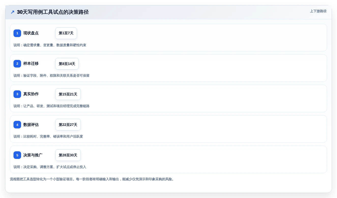The width and height of the screenshot is (337, 198).
Task: Click the 第8至14天 tag
Action: coord(67,64)
